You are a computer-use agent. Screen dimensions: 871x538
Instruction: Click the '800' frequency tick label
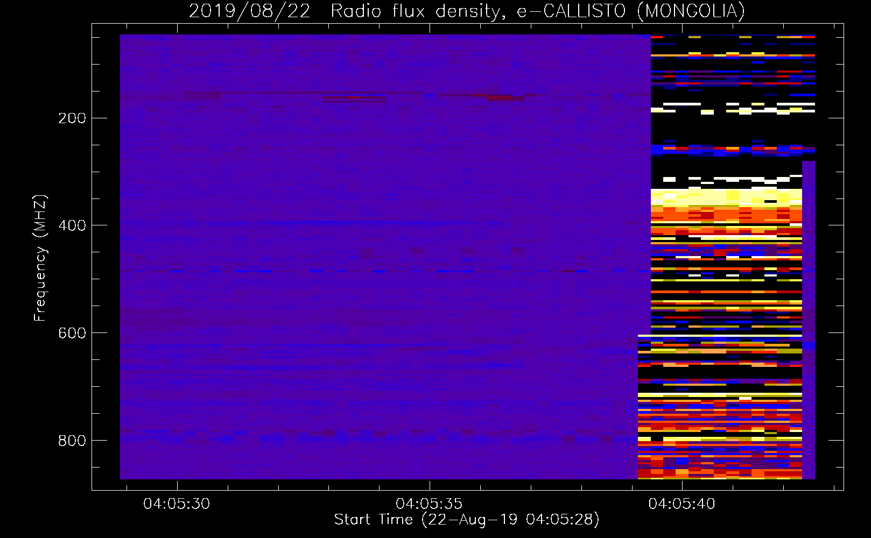[72, 441]
